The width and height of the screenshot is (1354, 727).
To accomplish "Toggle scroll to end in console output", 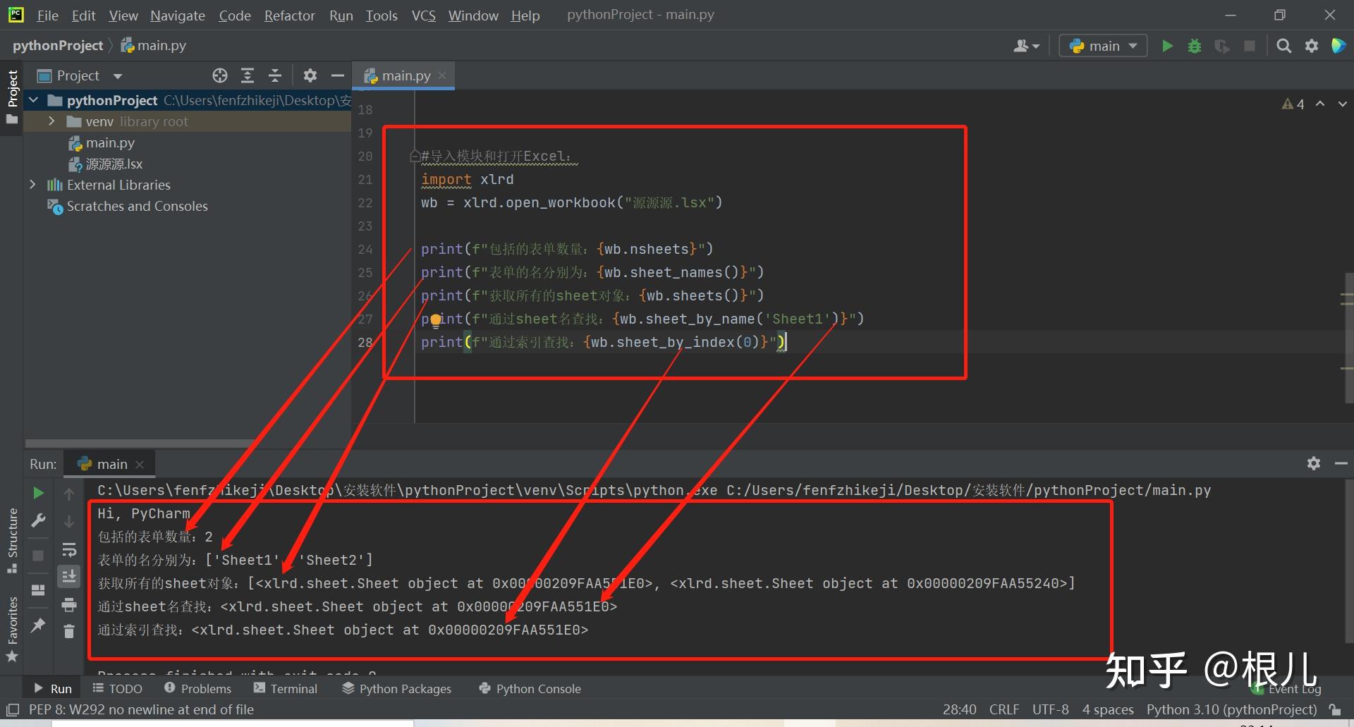I will point(68,576).
